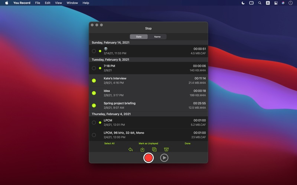This screenshot has width=297, height=185.
Task: Click the Select All button
Action: tap(109, 143)
